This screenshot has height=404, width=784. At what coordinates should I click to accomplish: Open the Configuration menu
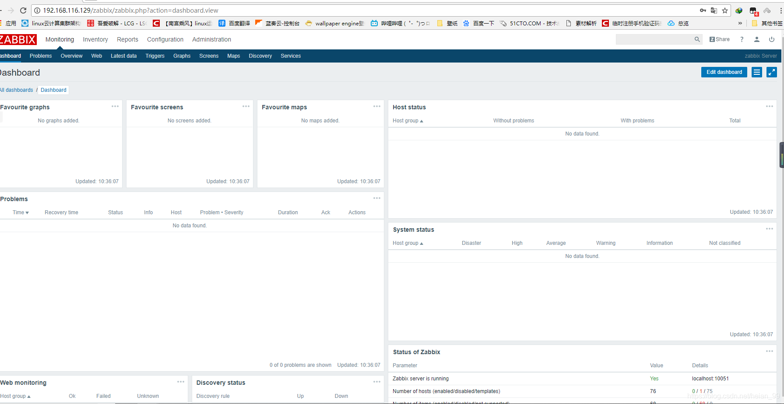(165, 39)
